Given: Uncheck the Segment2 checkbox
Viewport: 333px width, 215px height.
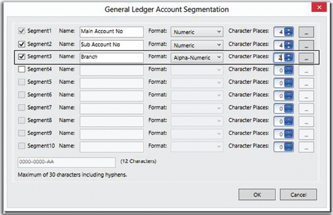Looking at the screenshot, I should 22,44.
